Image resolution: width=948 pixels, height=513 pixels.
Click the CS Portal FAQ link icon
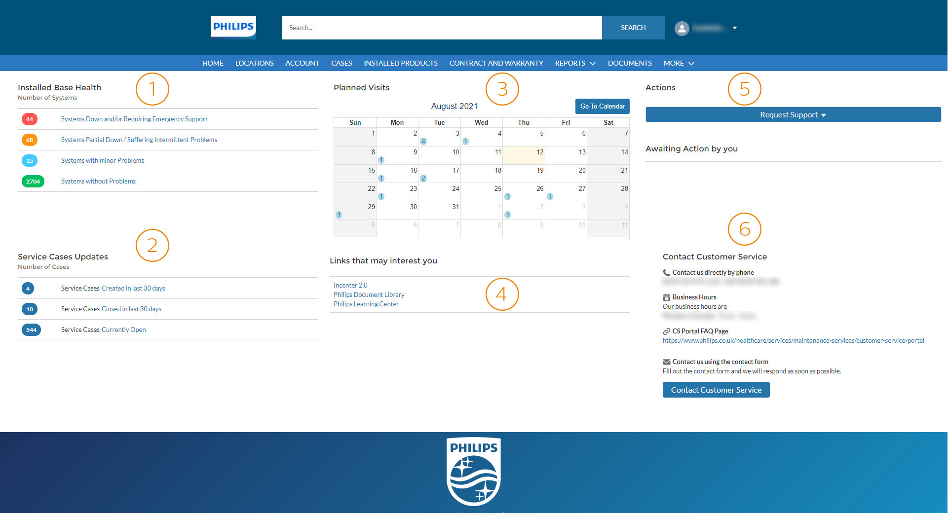click(x=666, y=331)
